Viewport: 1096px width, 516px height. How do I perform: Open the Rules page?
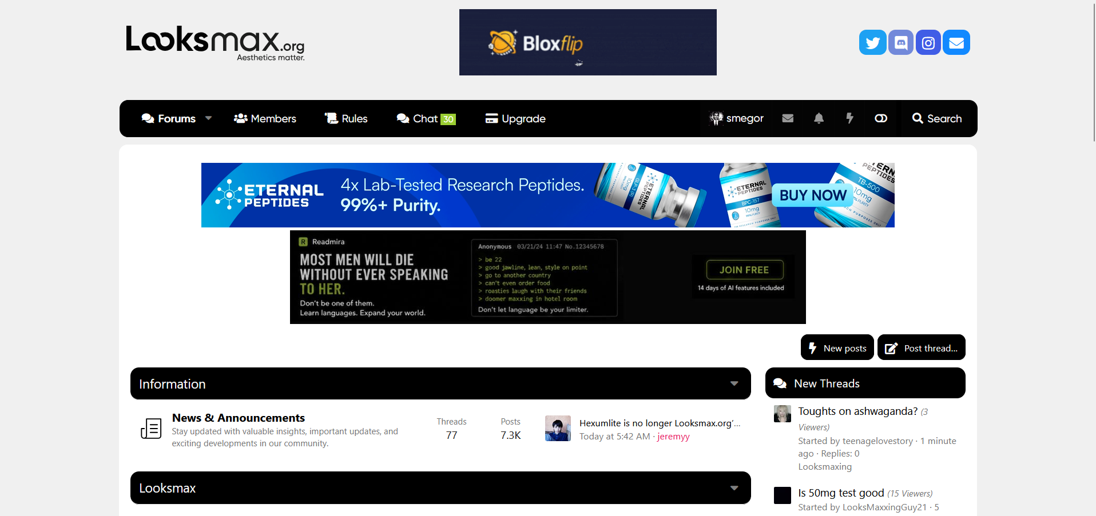coord(346,118)
